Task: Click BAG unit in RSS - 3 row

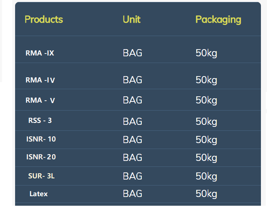Action: pos(132,121)
